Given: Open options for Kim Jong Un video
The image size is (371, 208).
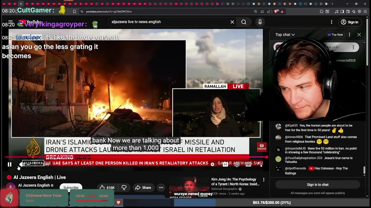Looking at the screenshot, I should pos(264,180).
